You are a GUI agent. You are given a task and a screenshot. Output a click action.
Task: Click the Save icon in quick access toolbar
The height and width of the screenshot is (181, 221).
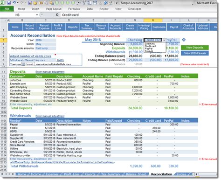(9, 3)
